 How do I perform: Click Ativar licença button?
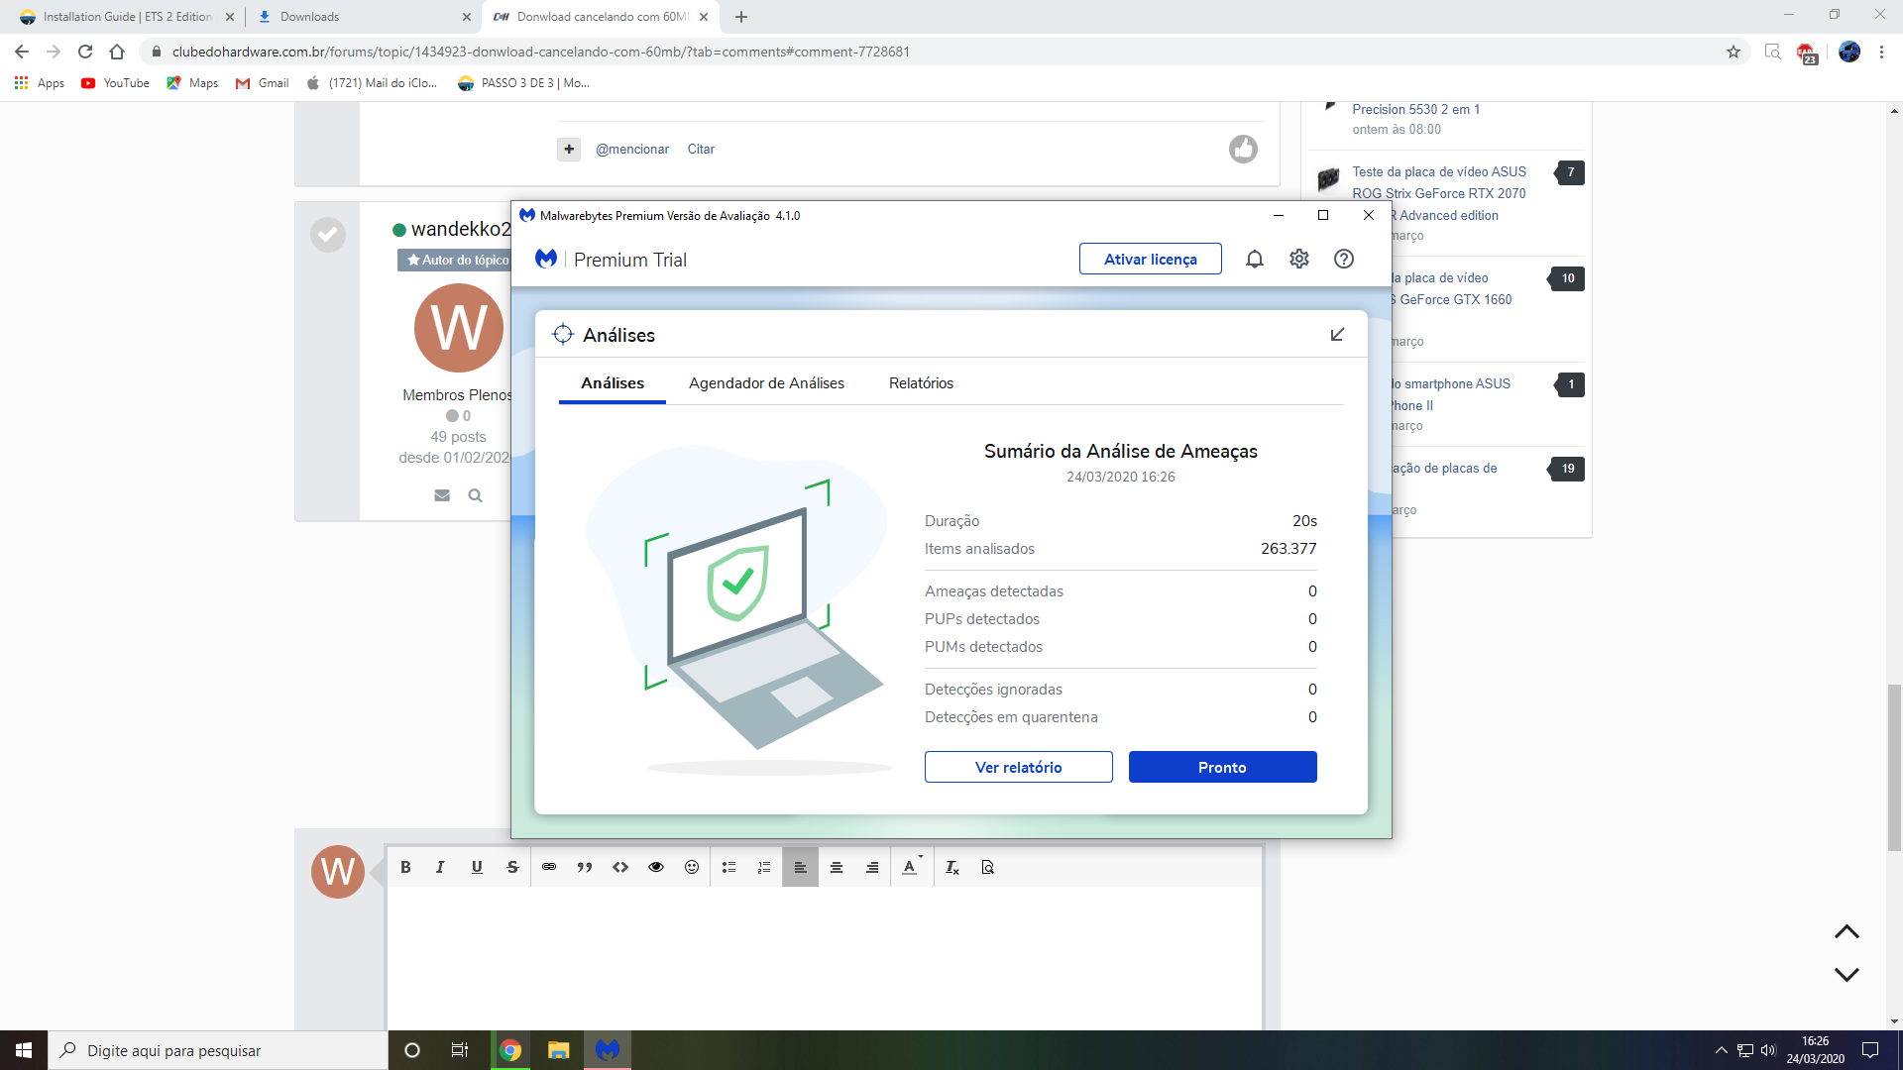(x=1150, y=259)
